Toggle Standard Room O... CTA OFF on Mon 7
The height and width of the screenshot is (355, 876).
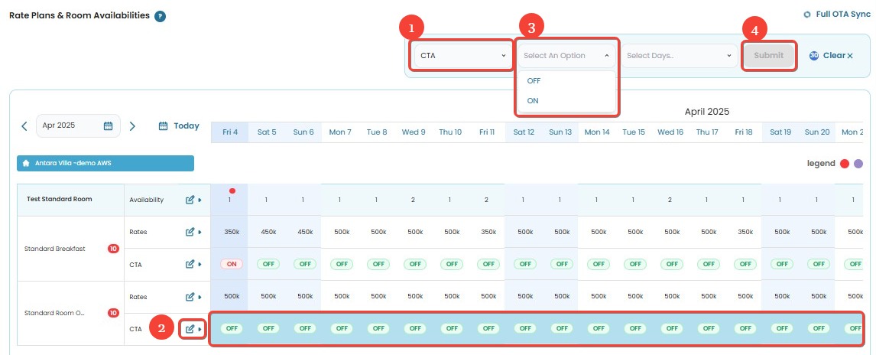coord(342,329)
